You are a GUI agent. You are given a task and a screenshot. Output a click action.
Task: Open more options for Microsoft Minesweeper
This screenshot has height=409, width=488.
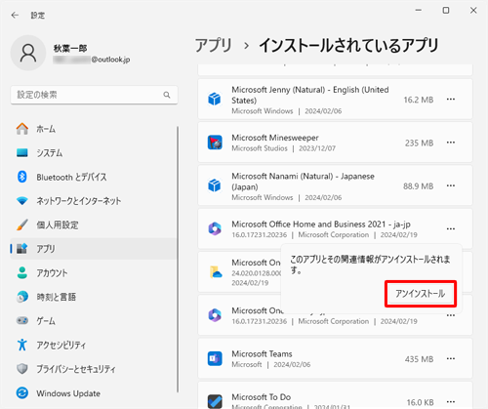click(x=451, y=143)
